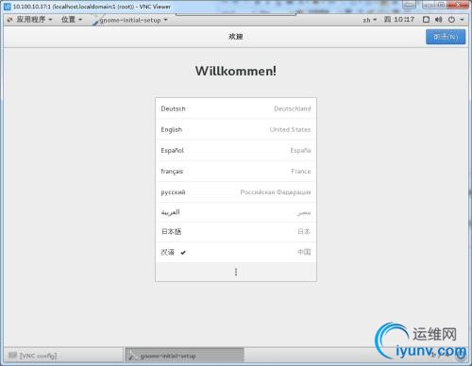Open the gnome-initial-setup app menu
Viewport: 472px width, 366px height.
coord(130,20)
